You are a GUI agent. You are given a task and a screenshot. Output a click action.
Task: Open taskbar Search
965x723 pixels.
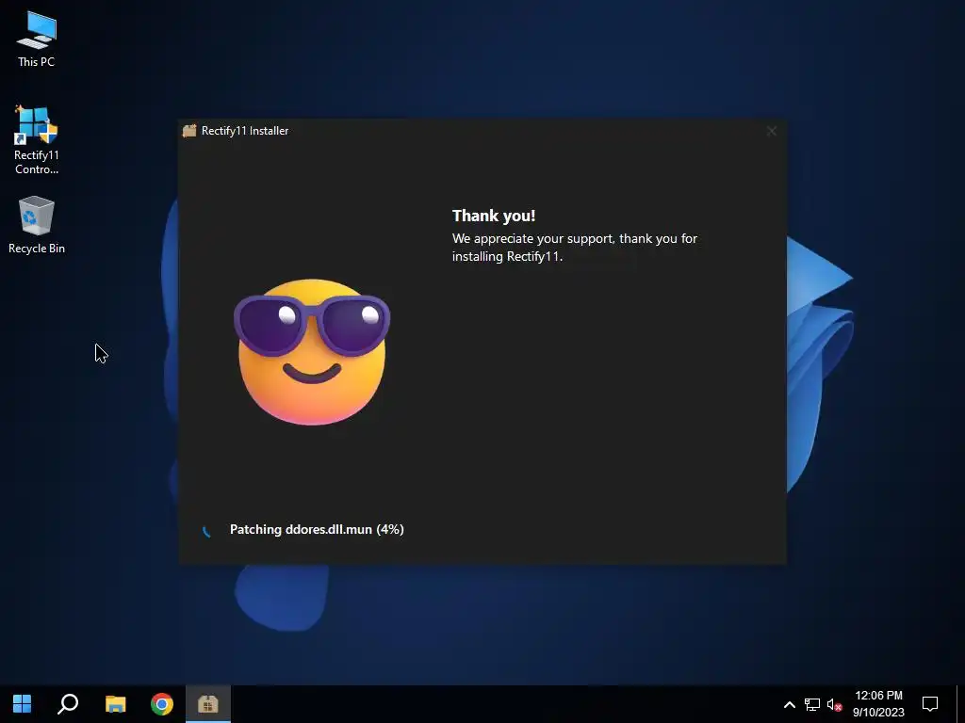[68, 704]
